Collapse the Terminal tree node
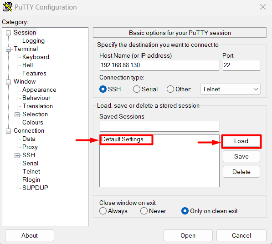The image size is (272, 244). pyautogui.click(x=8, y=50)
